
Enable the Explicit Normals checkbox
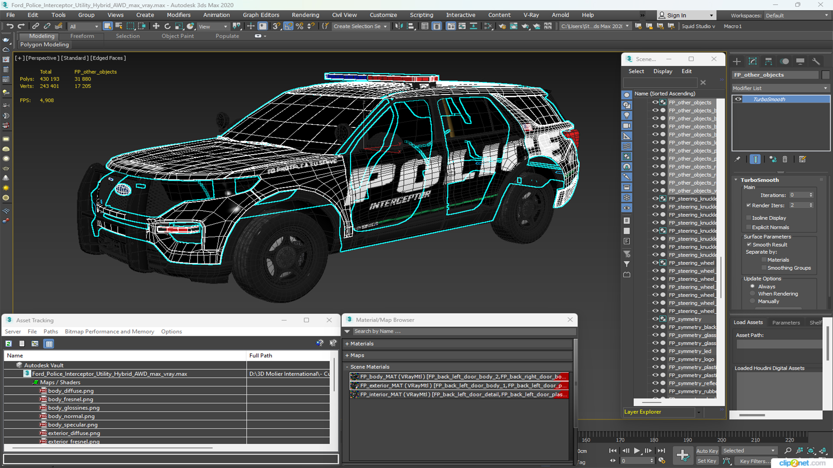748,227
